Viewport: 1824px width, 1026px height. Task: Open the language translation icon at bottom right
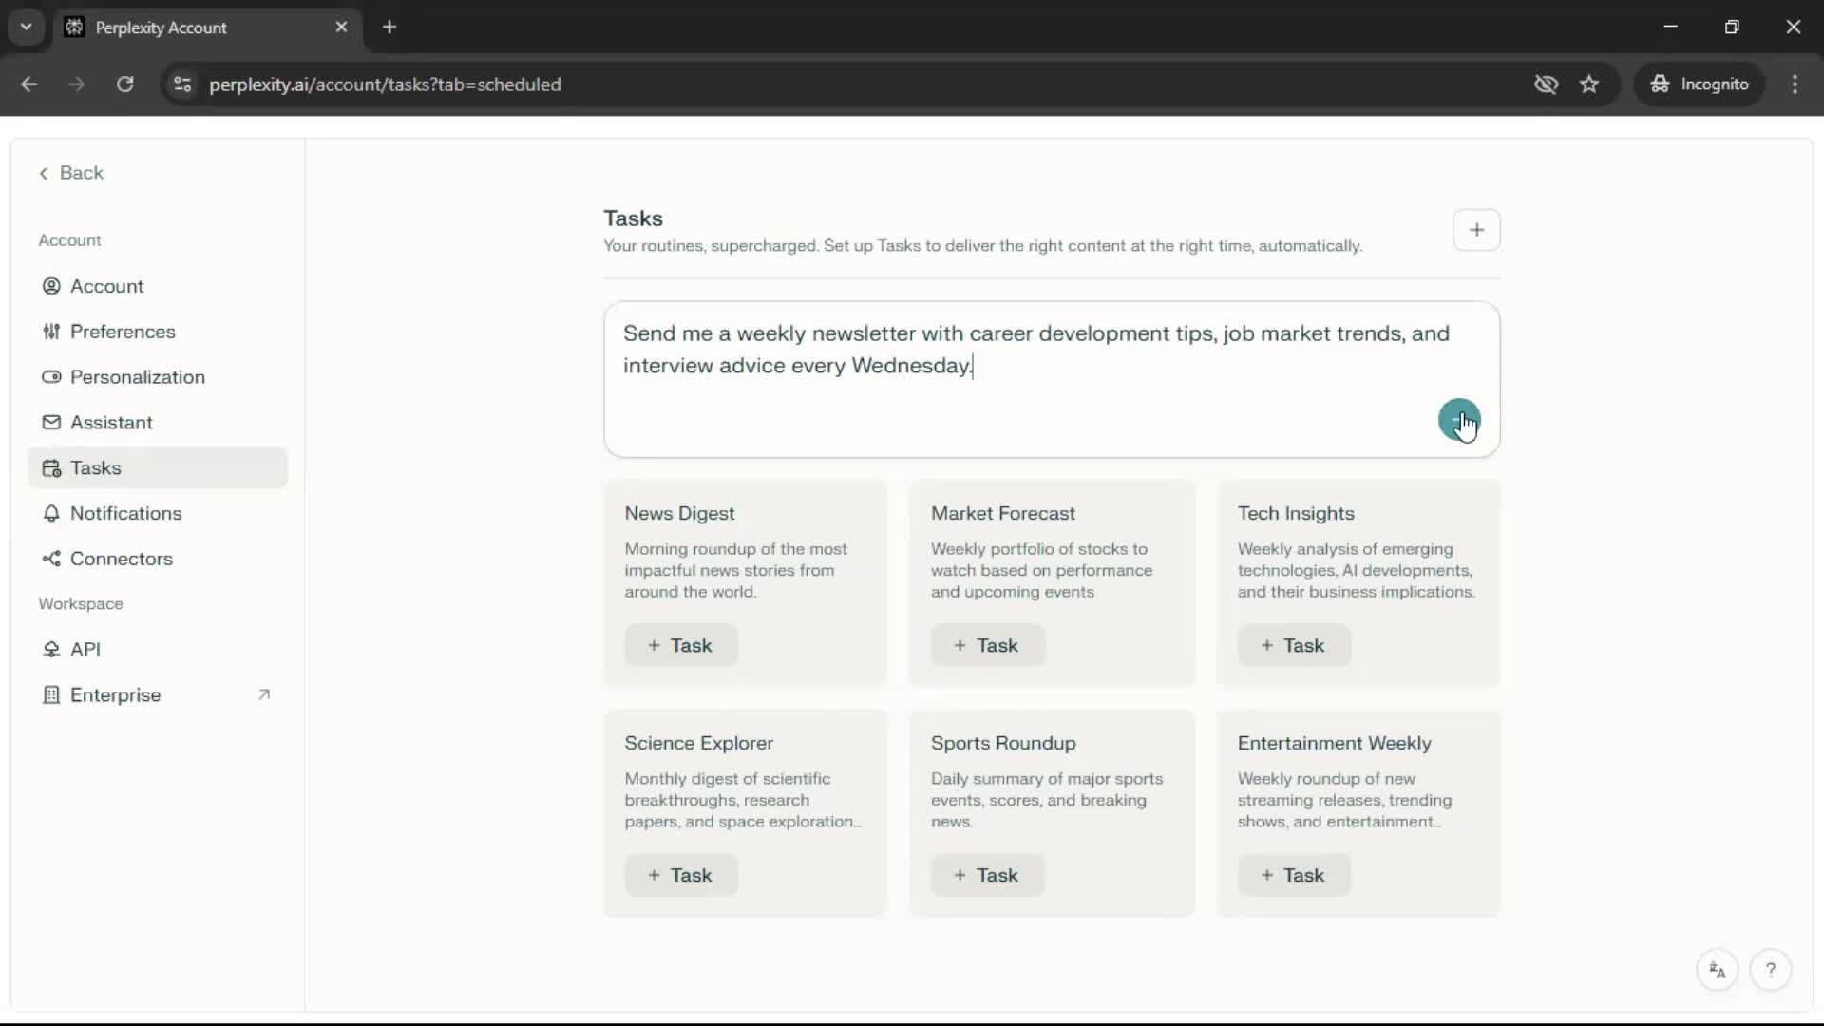point(1717,970)
